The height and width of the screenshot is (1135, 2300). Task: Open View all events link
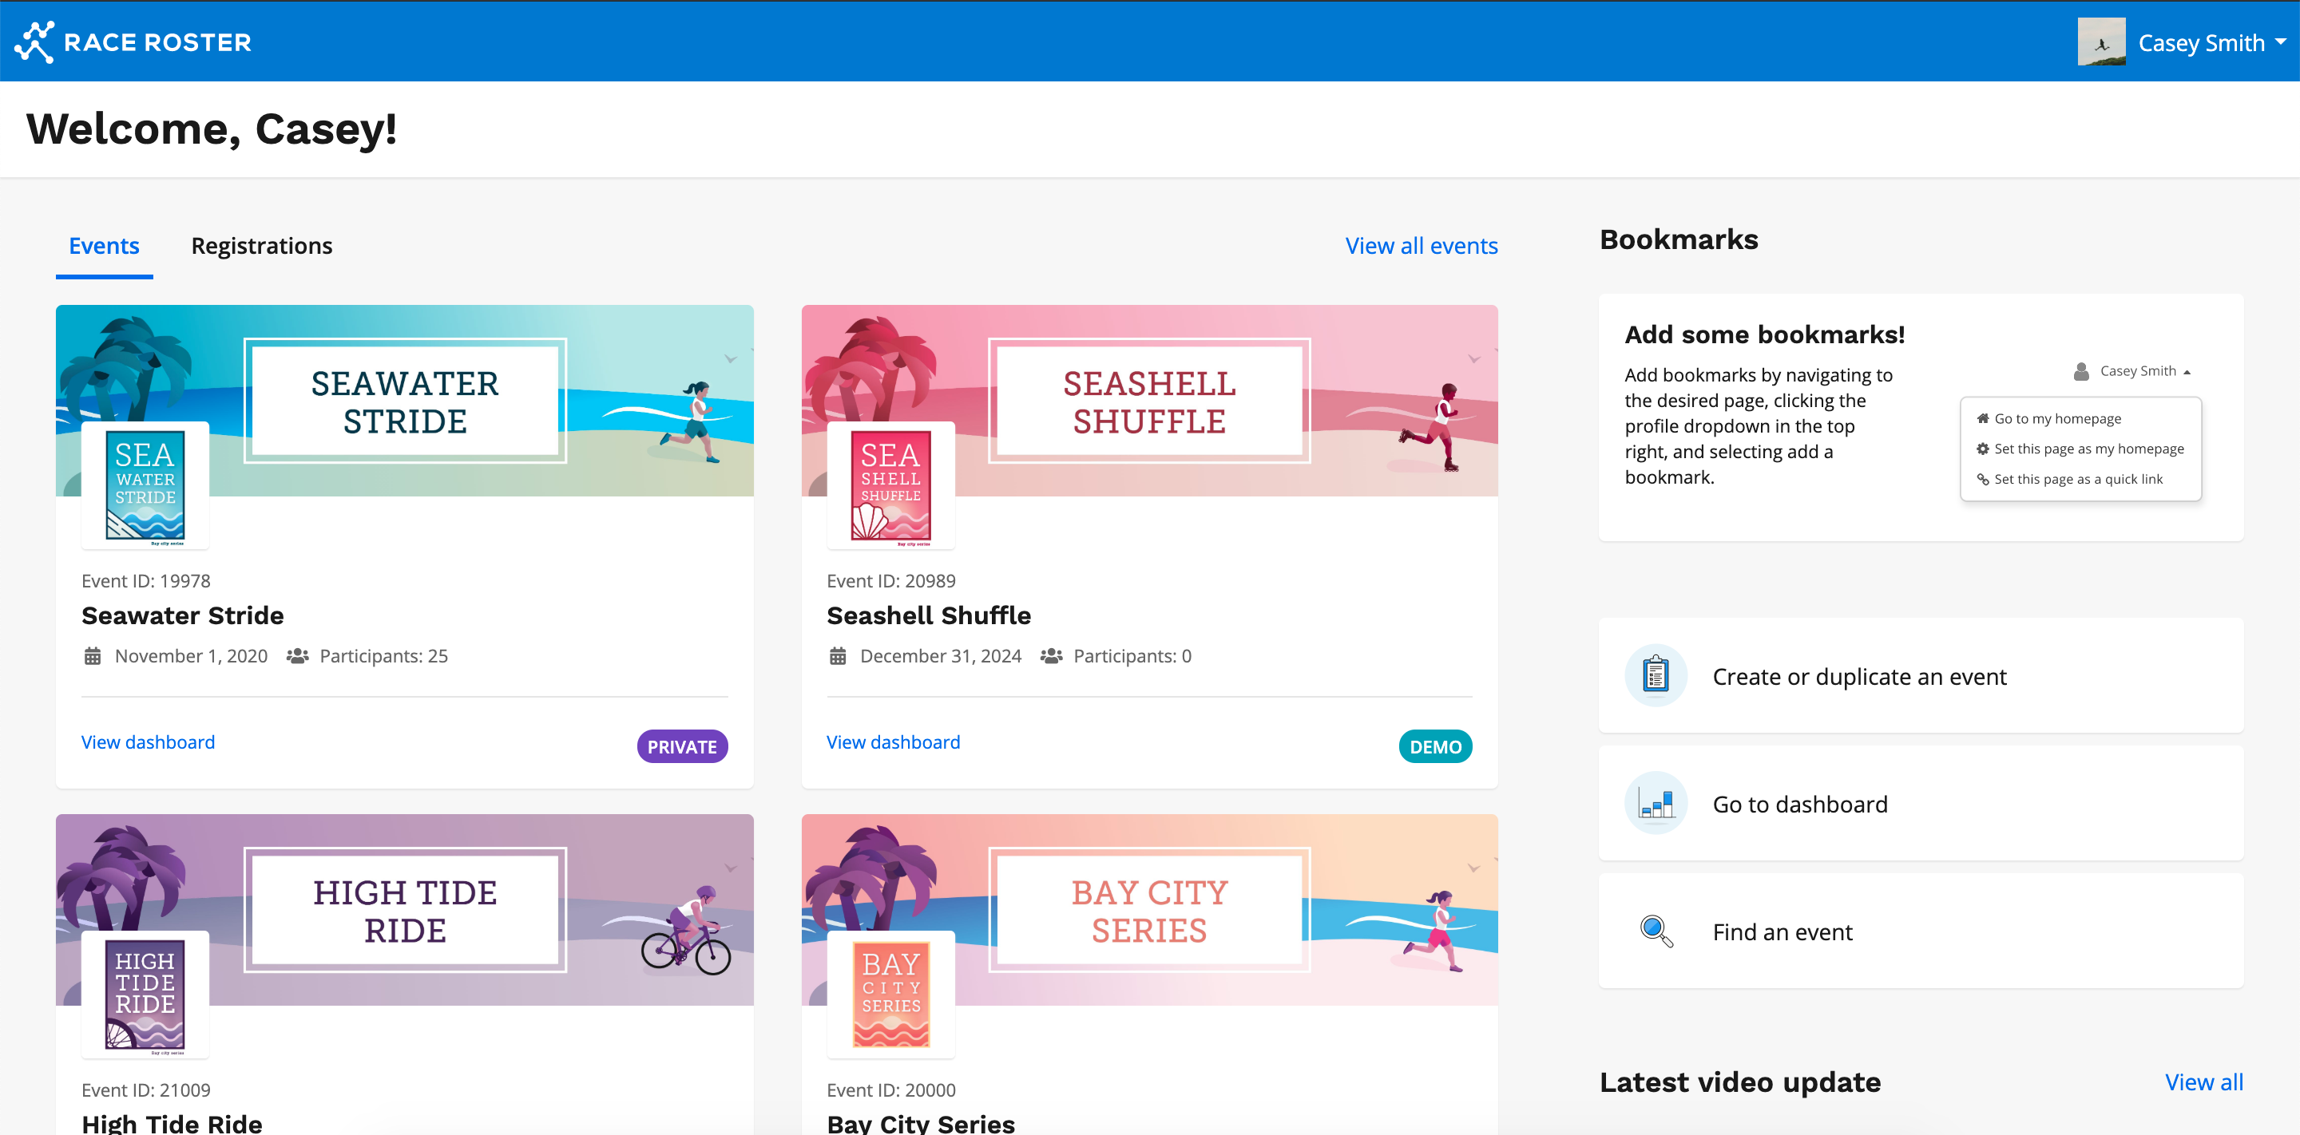click(1421, 245)
